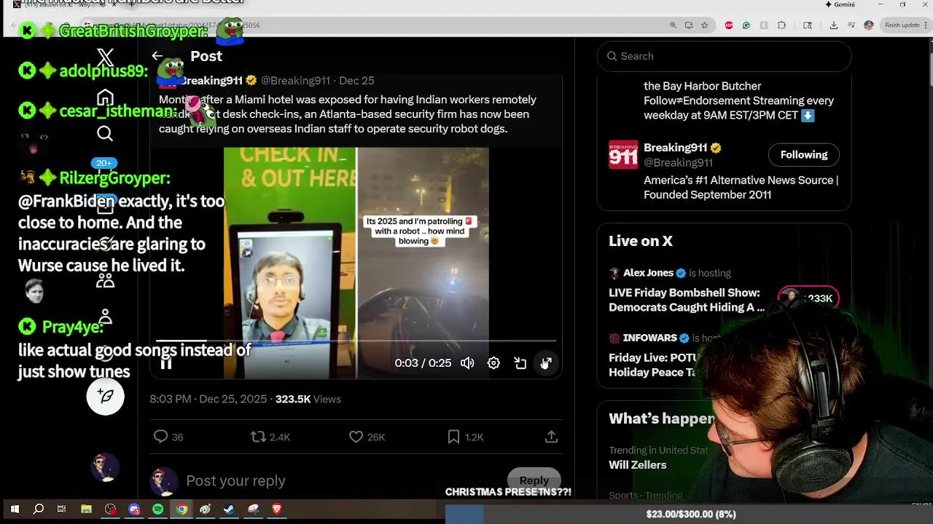This screenshot has height=524, width=933.
Task: Click the Following button for Breaking911
Action: pos(803,154)
